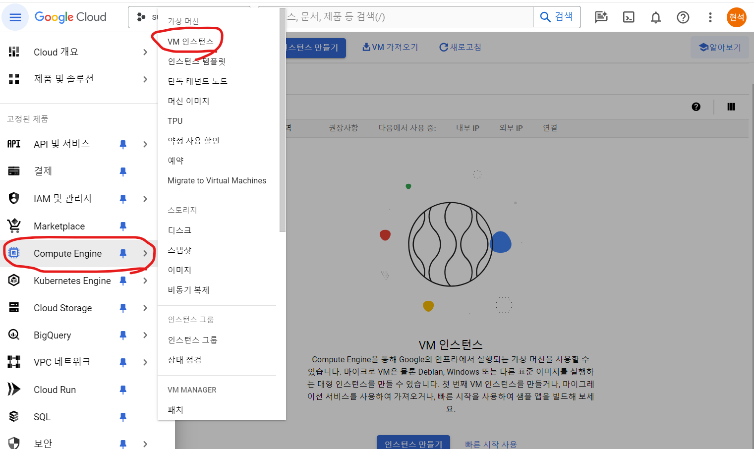The width and height of the screenshot is (754, 449).
Task: Click 새로고침 refresh button
Action: click(460, 47)
